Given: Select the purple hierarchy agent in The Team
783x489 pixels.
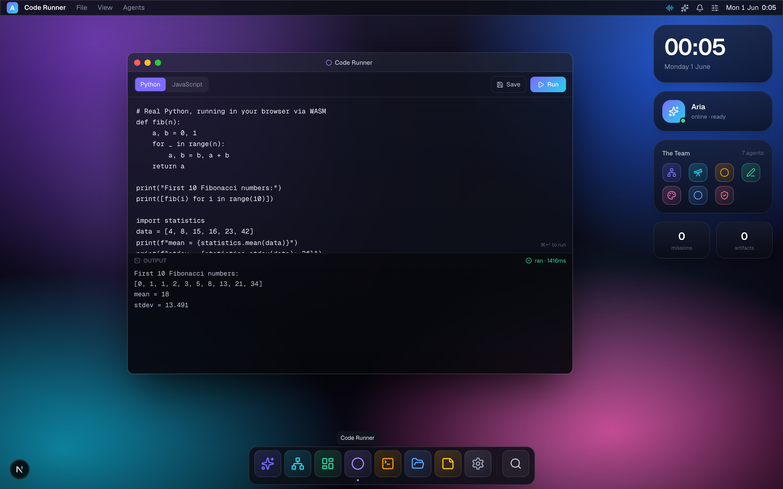Looking at the screenshot, I should [x=671, y=172].
